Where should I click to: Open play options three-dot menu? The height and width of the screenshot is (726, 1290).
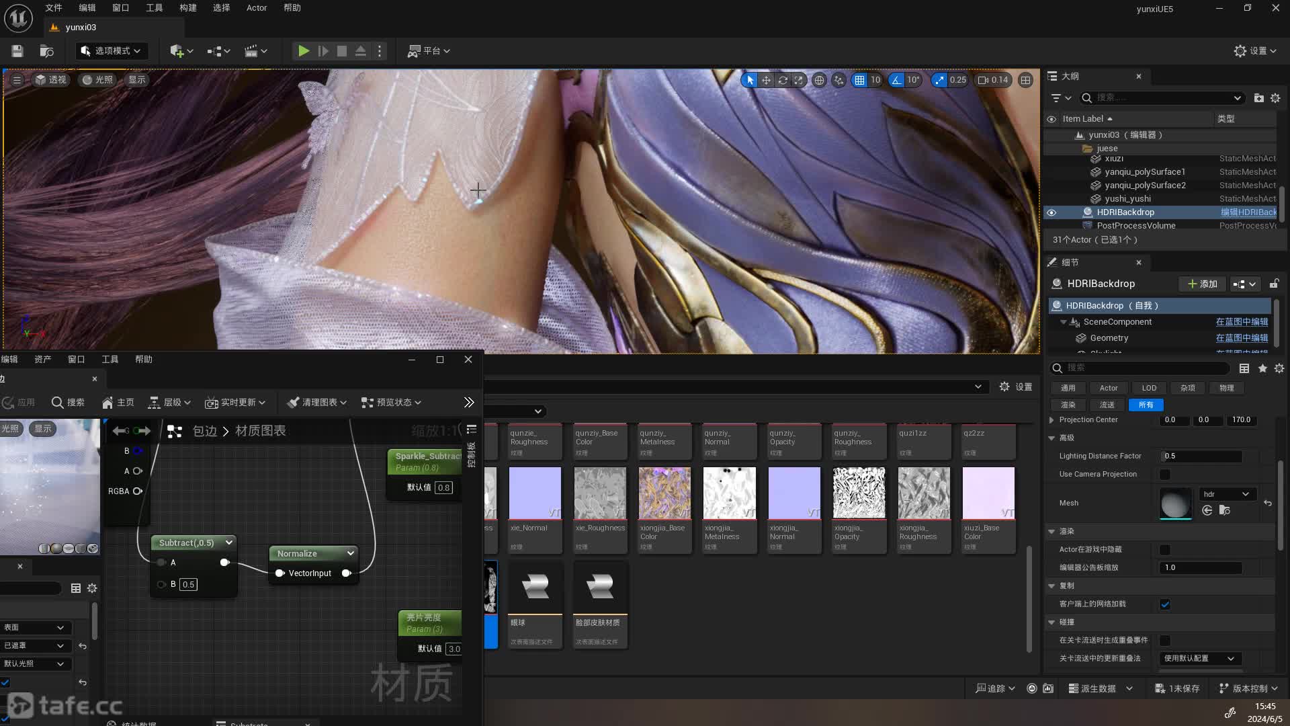pyautogui.click(x=380, y=51)
